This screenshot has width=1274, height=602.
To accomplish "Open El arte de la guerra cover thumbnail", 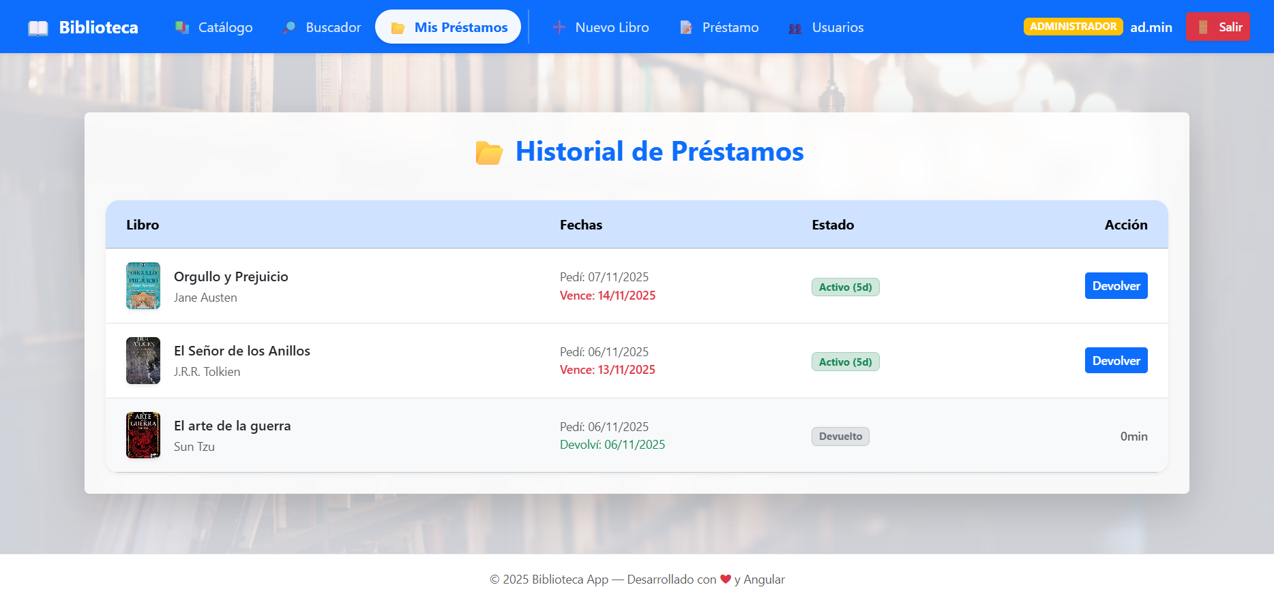I will pyautogui.click(x=143, y=435).
